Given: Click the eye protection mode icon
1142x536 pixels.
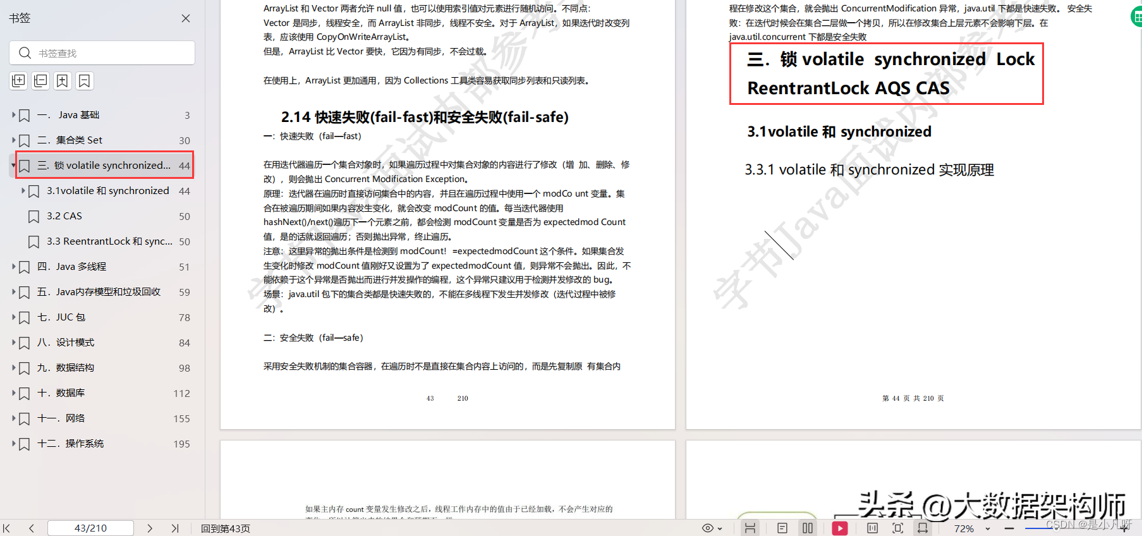Looking at the screenshot, I should pos(708,528).
